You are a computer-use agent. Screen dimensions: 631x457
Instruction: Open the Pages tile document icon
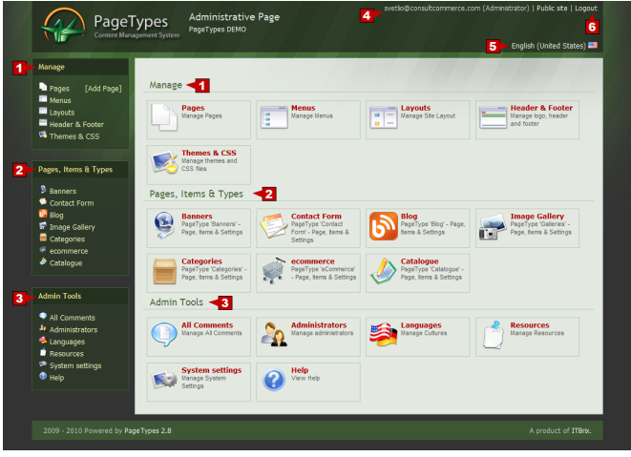click(164, 117)
